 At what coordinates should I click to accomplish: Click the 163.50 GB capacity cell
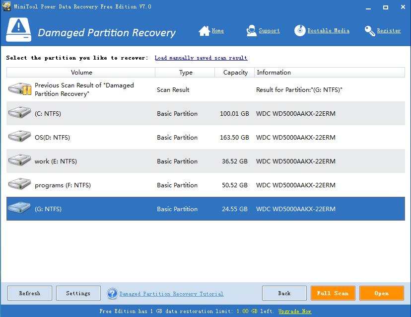point(234,138)
